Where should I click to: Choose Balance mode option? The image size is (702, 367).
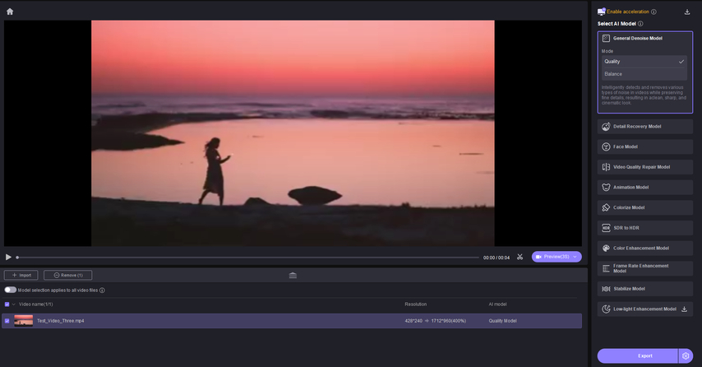click(644, 74)
